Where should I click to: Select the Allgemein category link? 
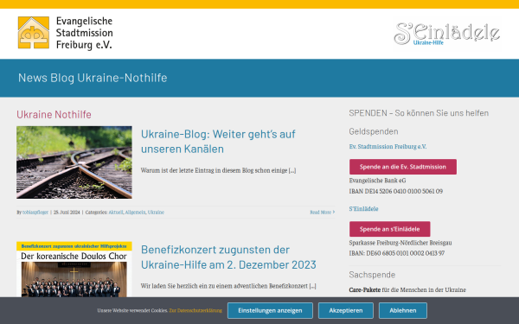click(136, 213)
